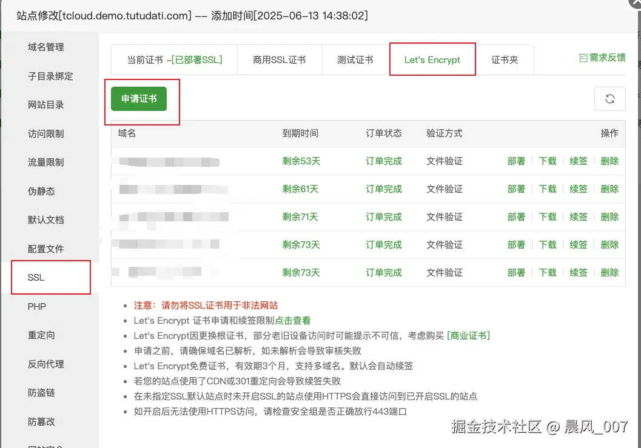Click 下载 in 剩余61天 row
The height and width of the screenshot is (448, 641).
click(548, 189)
